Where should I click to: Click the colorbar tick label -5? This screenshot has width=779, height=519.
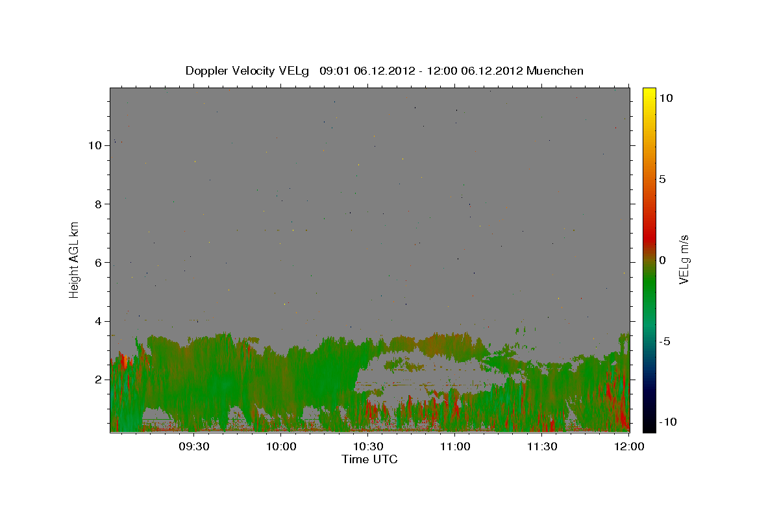click(665, 341)
